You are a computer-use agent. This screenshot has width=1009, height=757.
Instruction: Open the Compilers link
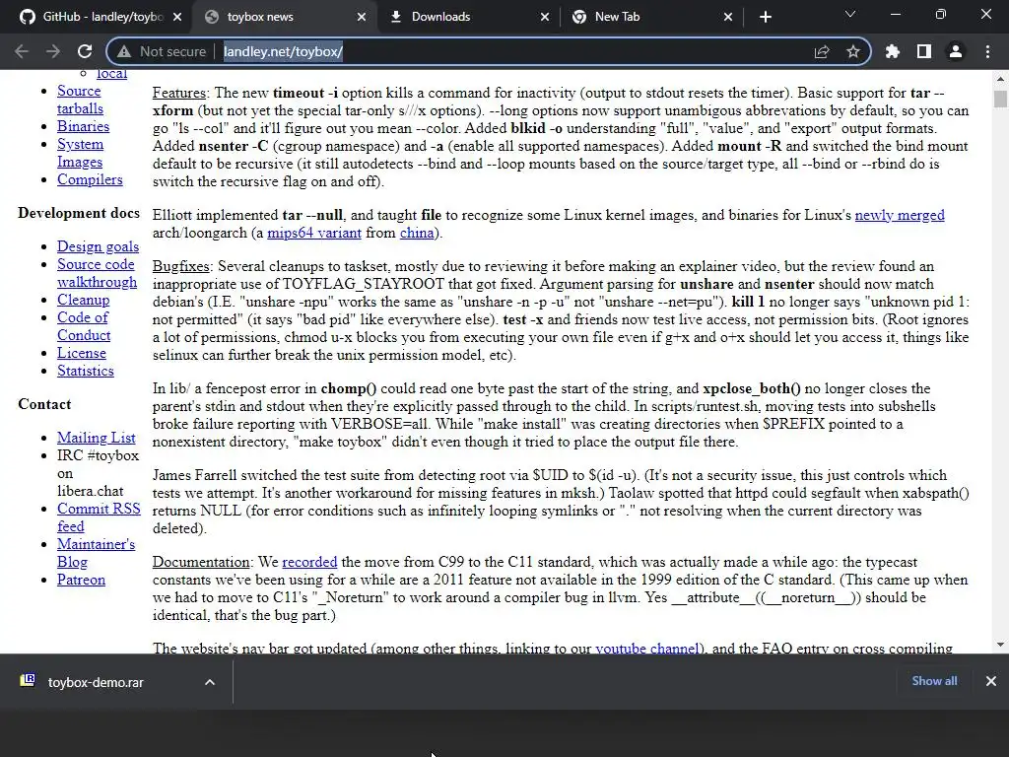point(90,179)
